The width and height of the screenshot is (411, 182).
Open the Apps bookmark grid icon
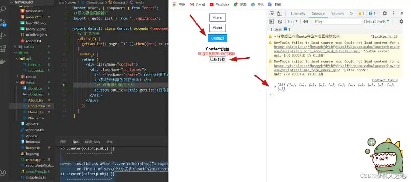pos(174,5)
